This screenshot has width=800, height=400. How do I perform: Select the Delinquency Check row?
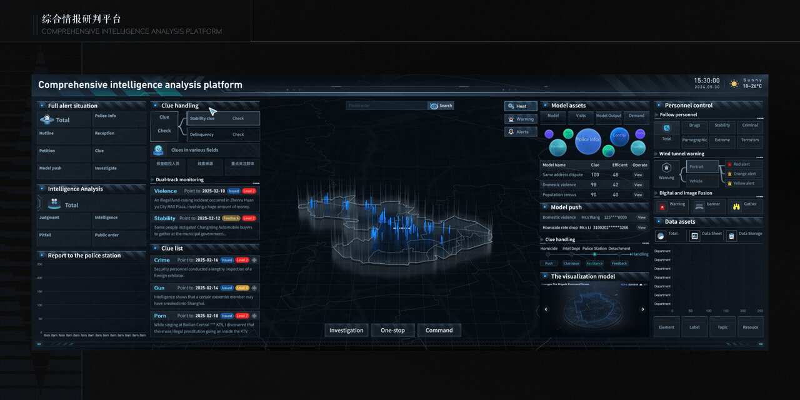[223, 134]
